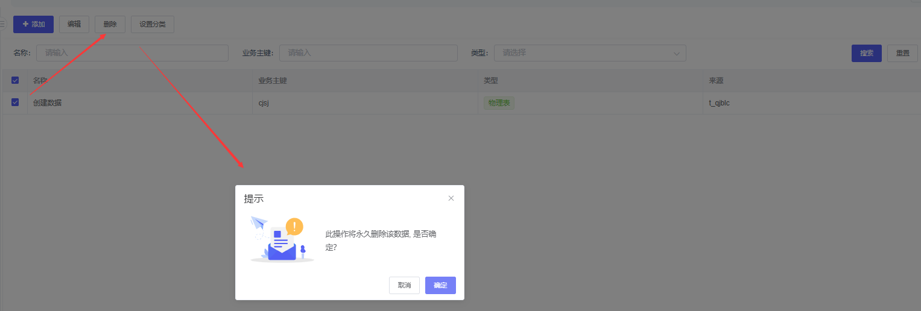Select the t_qjblc source cell
Screen dimensions: 921x311
719,103
